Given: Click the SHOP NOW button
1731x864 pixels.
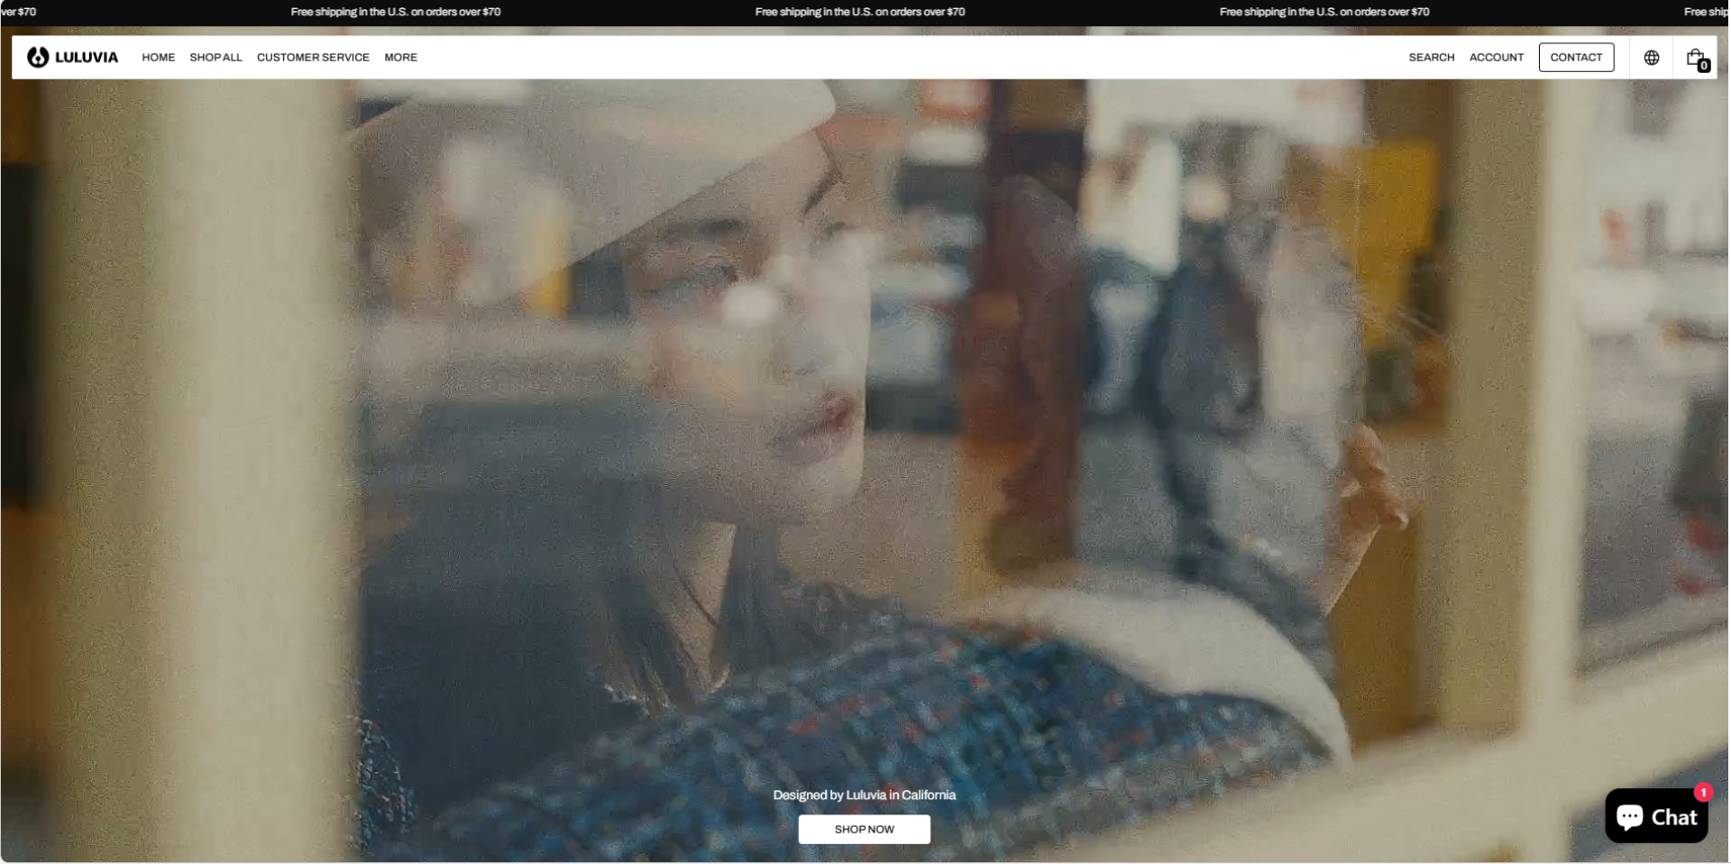Looking at the screenshot, I should 864,830.
